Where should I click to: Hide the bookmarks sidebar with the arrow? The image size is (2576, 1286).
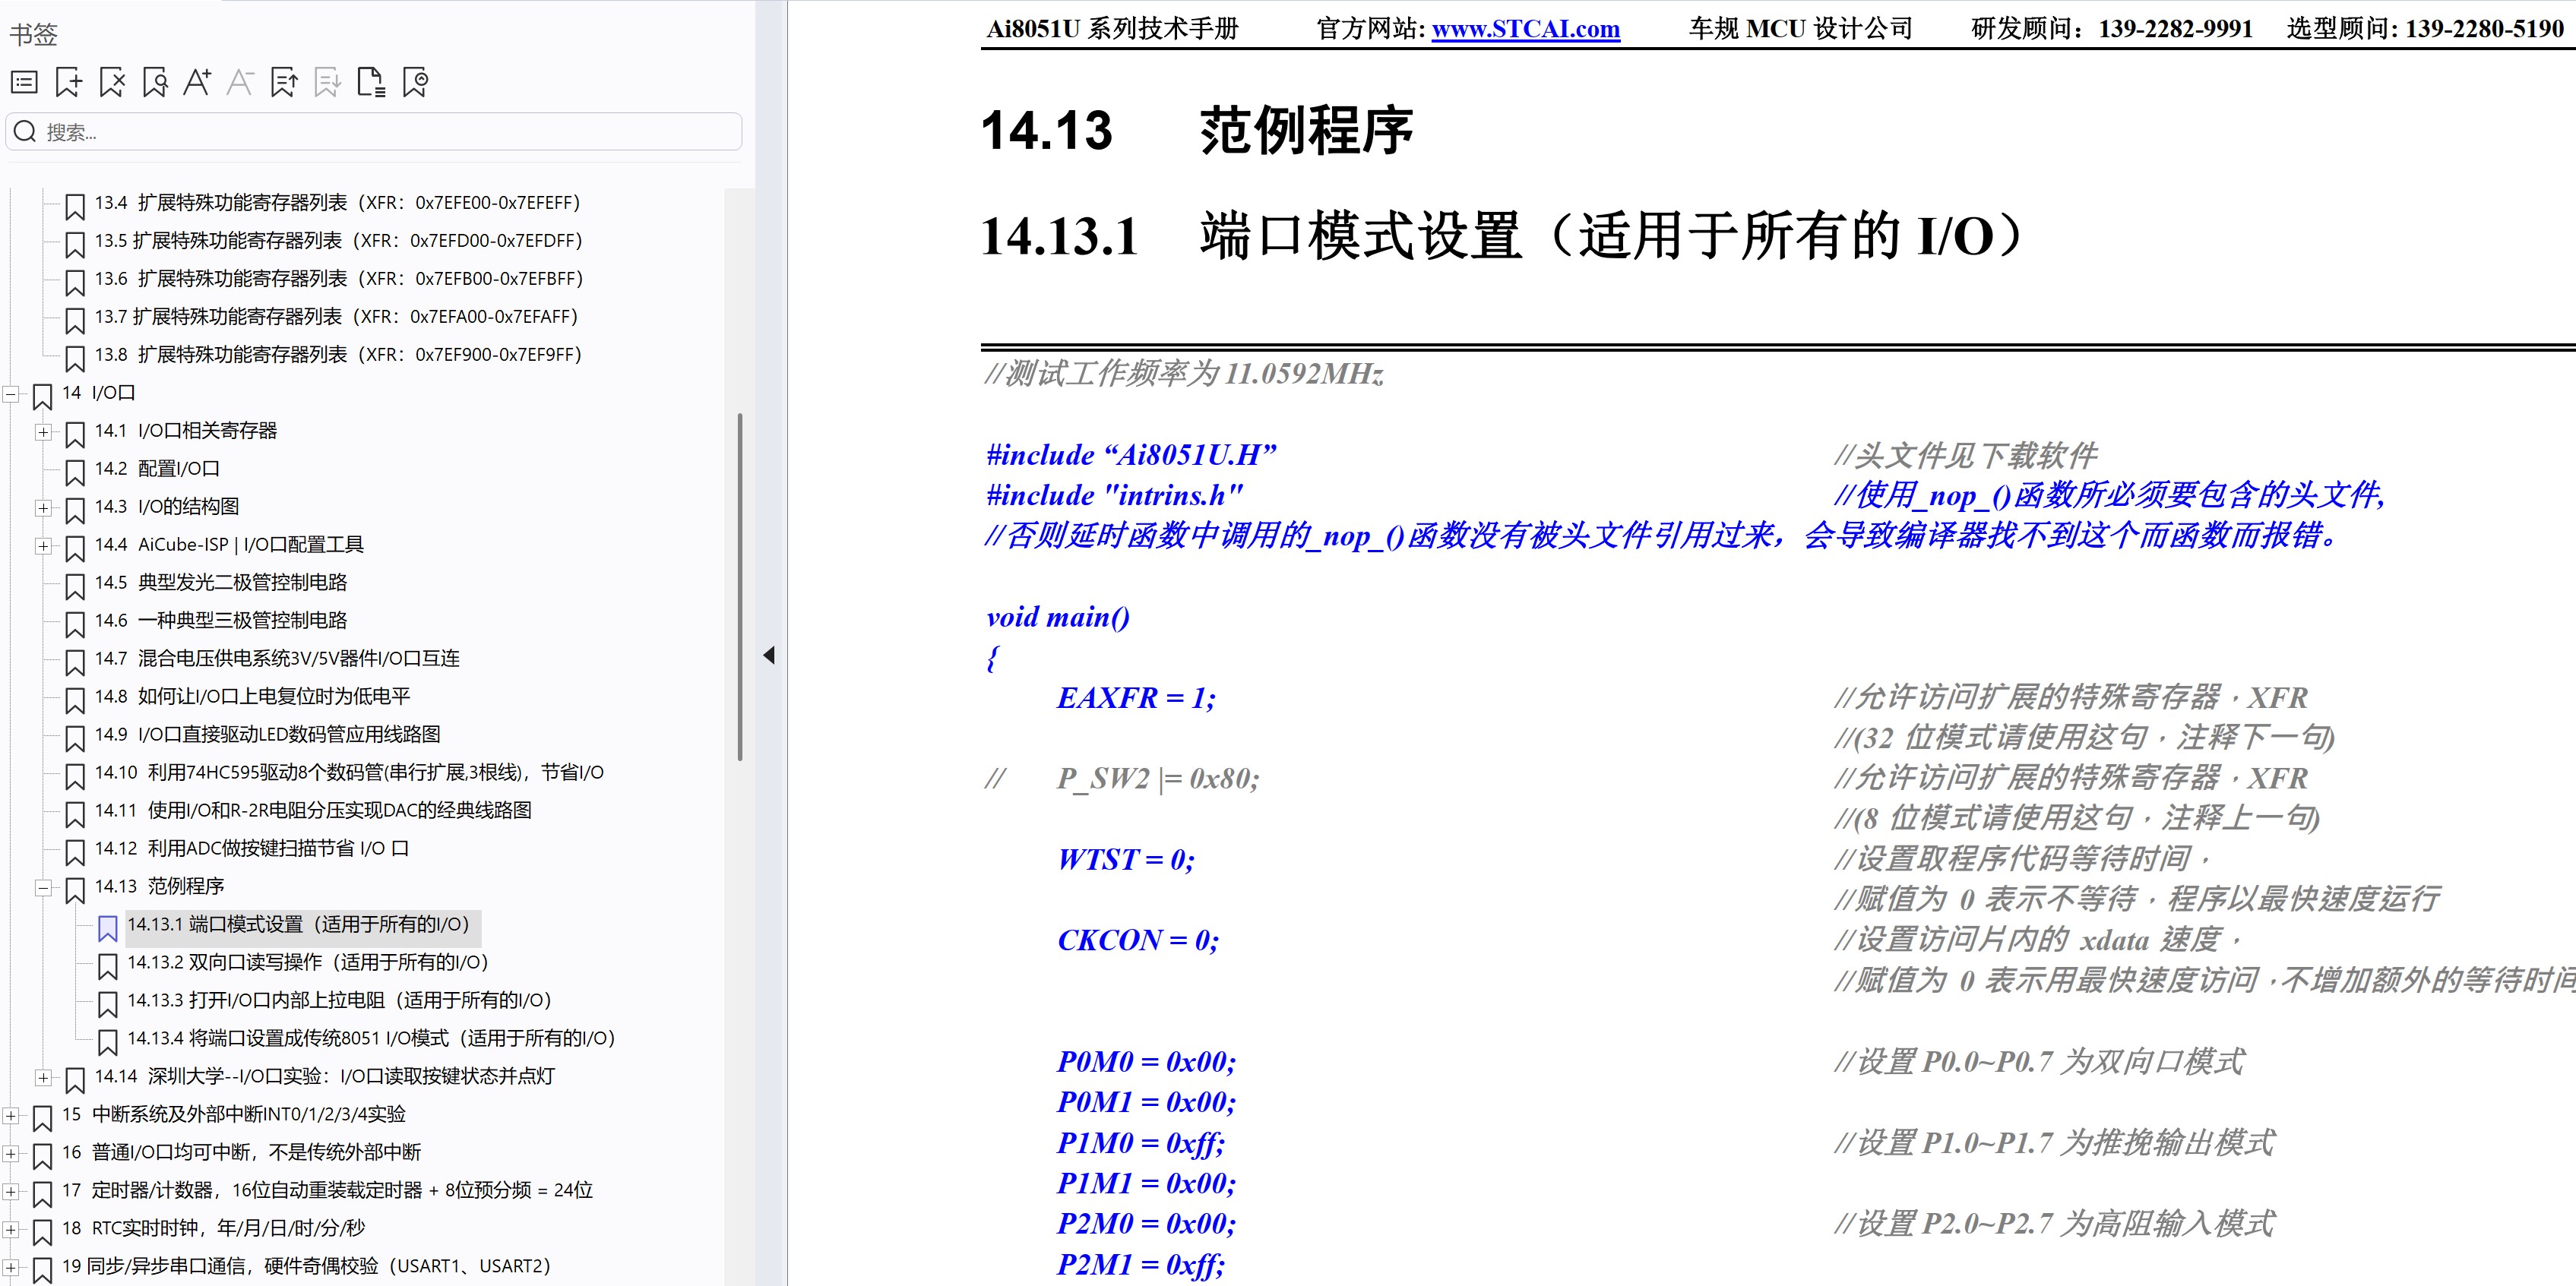coord(770,655)
